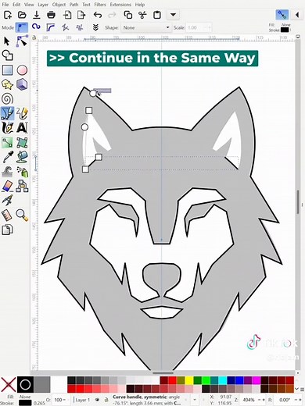Click the zoom percentage field
The height and width of the screenshot is (406, 305).
pyautogui.click(x=249, y=400)
